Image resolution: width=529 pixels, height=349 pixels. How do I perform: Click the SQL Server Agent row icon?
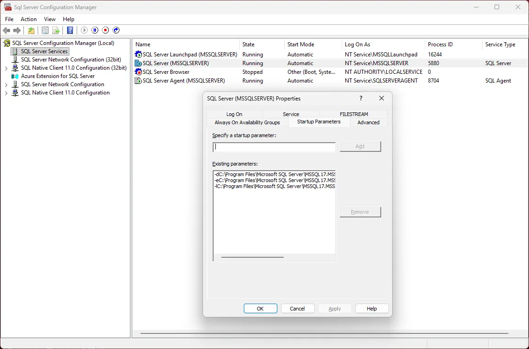click(138, 81)
